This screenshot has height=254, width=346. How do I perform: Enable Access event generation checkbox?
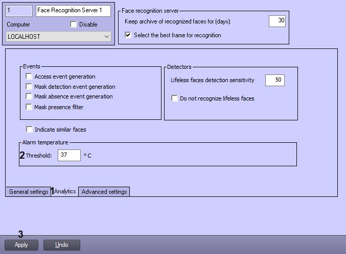coord(29,77)
